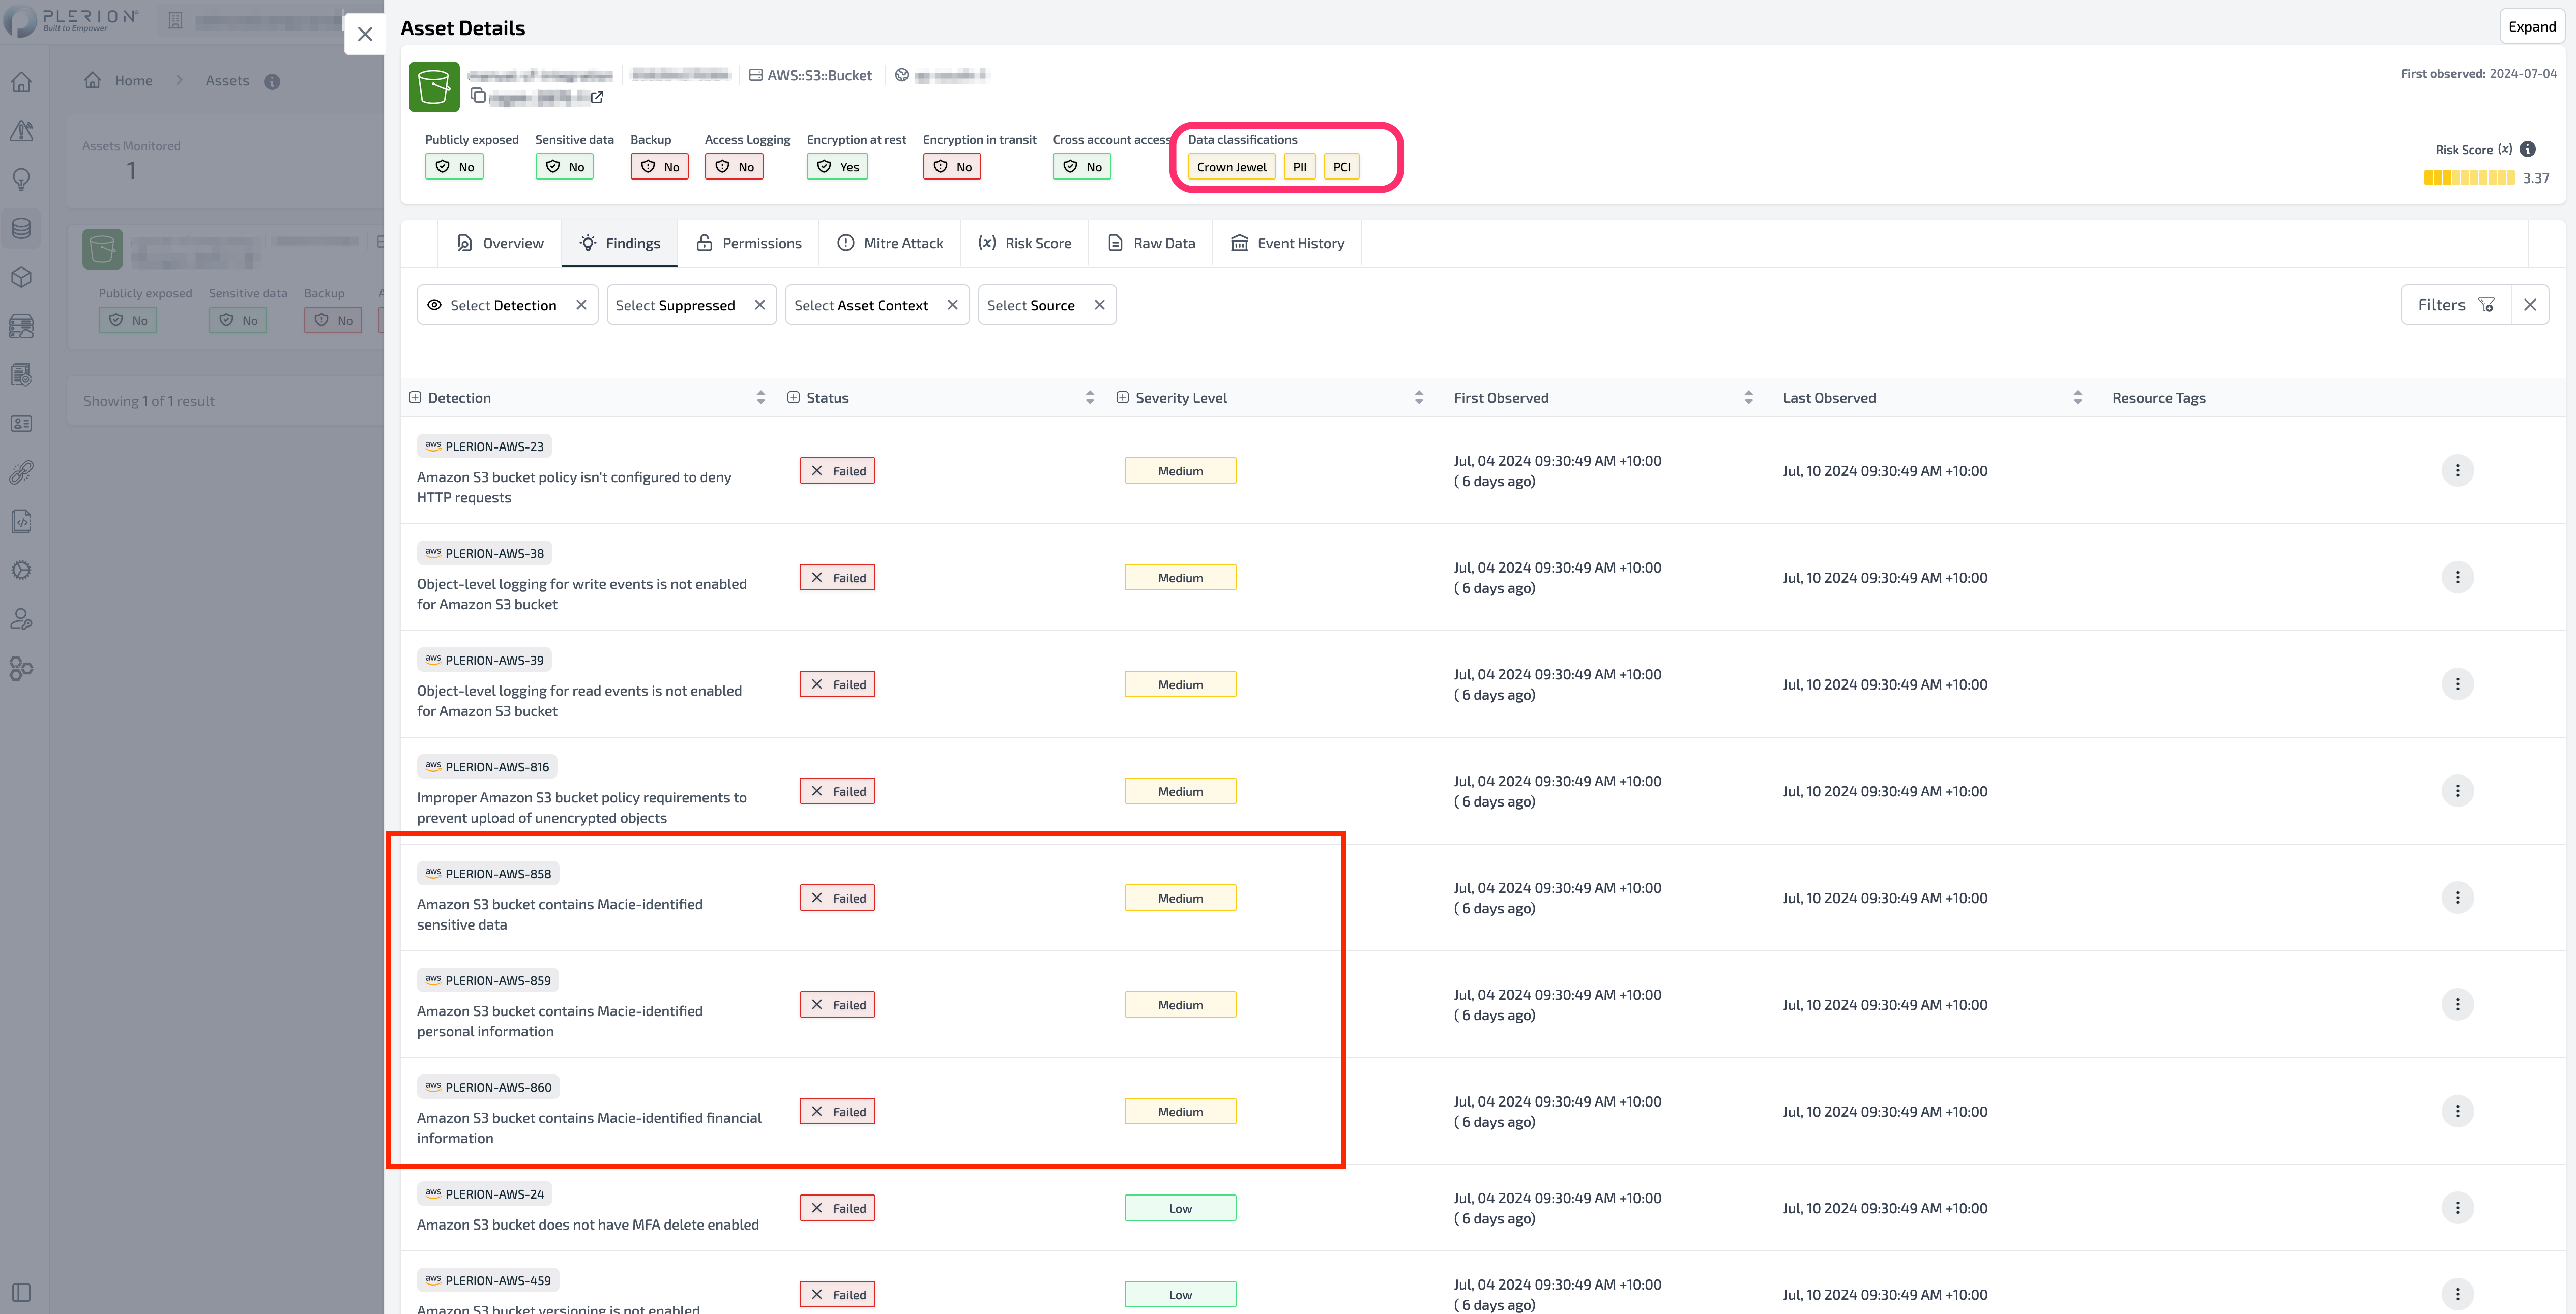The height and width of the screenshot is (1314, 2576).
Task: Open the Raw Data tab
Action: pos(1151,243)
